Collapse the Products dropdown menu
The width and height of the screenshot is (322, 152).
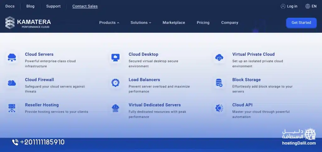pyautogui.click(x=109, y=23)
